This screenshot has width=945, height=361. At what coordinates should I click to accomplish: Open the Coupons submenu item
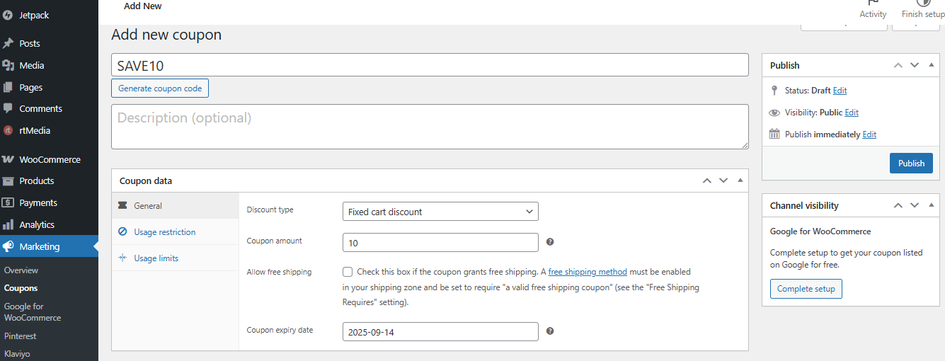tap(21, 288)
